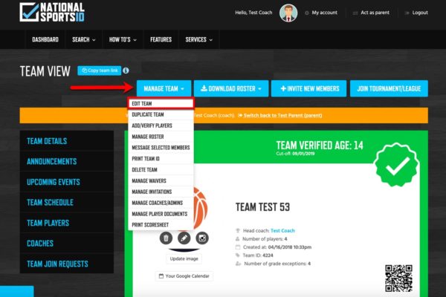The width and height of the screenshot is (446, 297).
Task: Click the Instagram icon under team image
Action: coord(201,238)
